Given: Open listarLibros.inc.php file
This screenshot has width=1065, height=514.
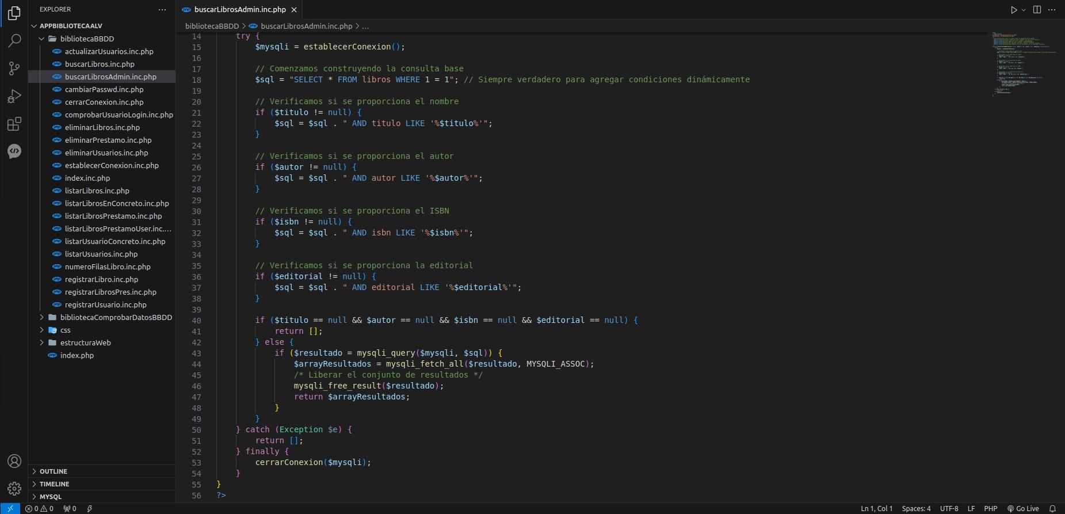Looking at the screenshot, I should tap(102, 191).
